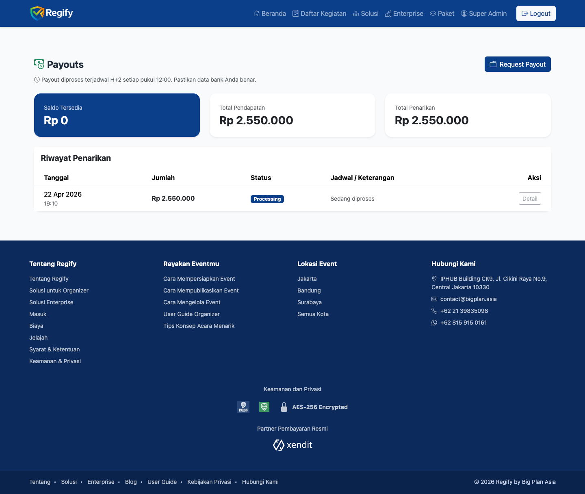This screenshot has width=585, height=494.
Task: Select the Jakarta location link
Action: [307, 279]
